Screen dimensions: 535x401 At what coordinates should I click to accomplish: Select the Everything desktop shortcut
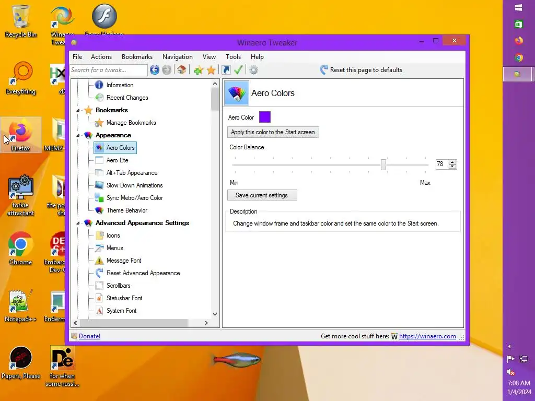coord(21,78)
